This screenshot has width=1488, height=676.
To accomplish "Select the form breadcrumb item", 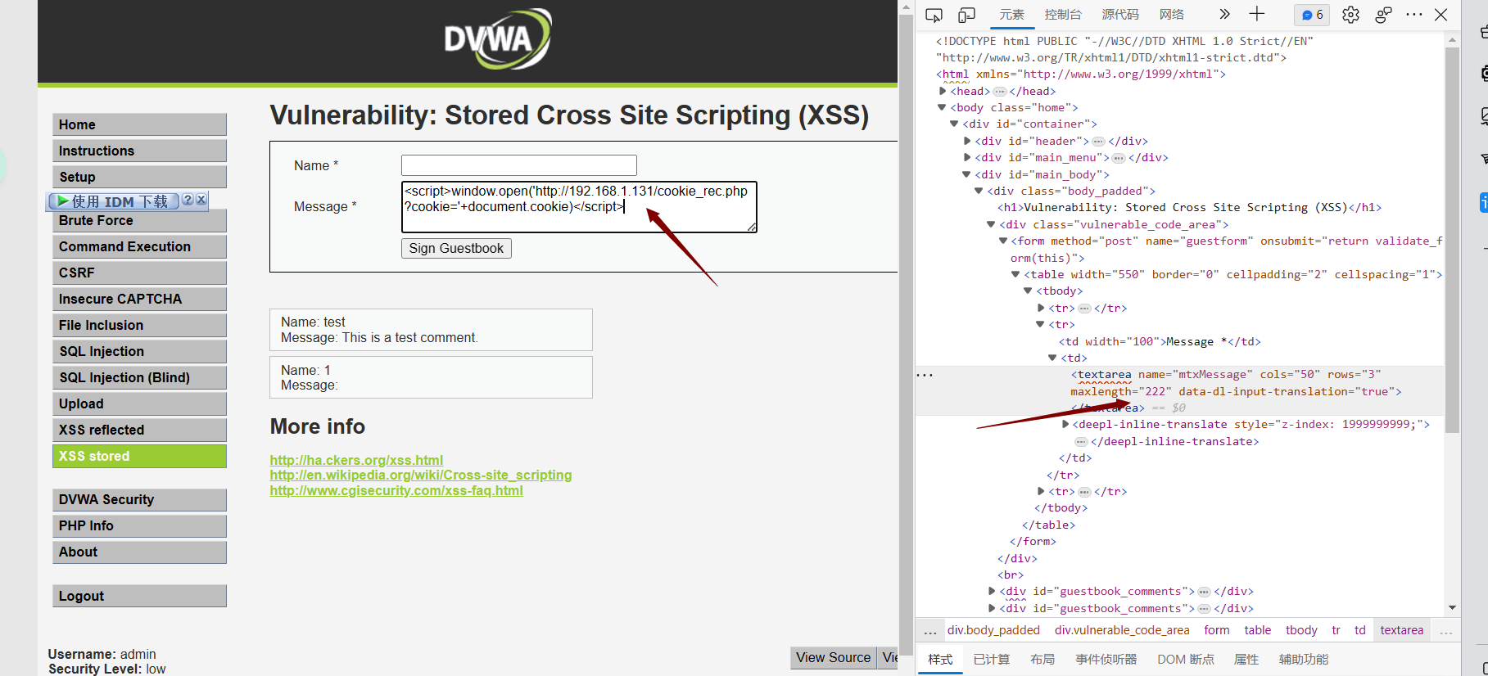I will coord(1217,630).
